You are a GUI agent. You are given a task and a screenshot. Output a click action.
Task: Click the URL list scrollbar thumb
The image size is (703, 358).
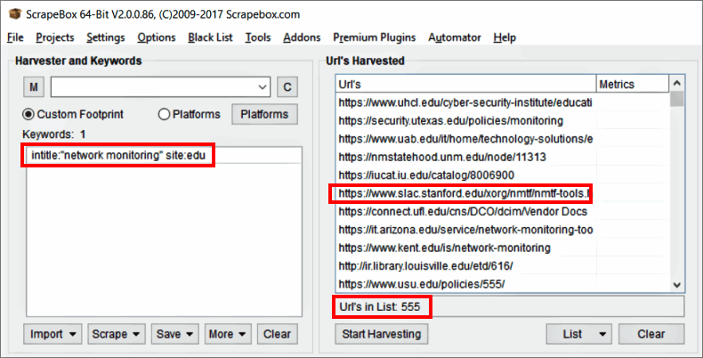pyautogui.click(x=677, y=99)
